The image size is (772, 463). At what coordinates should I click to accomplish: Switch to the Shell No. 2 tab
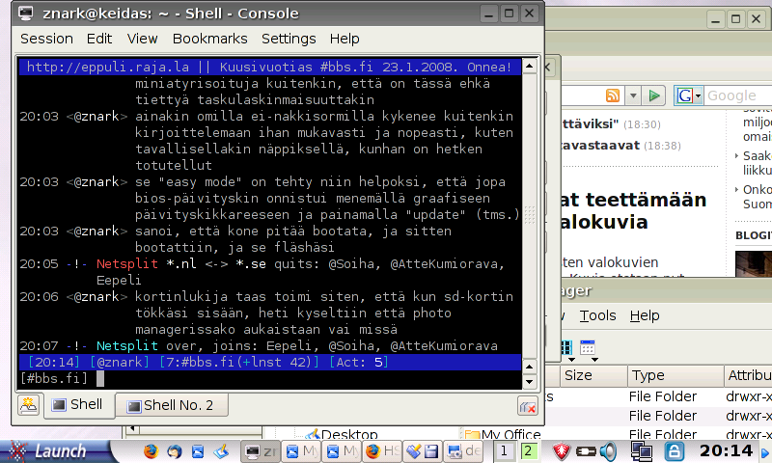pos(172,405)
